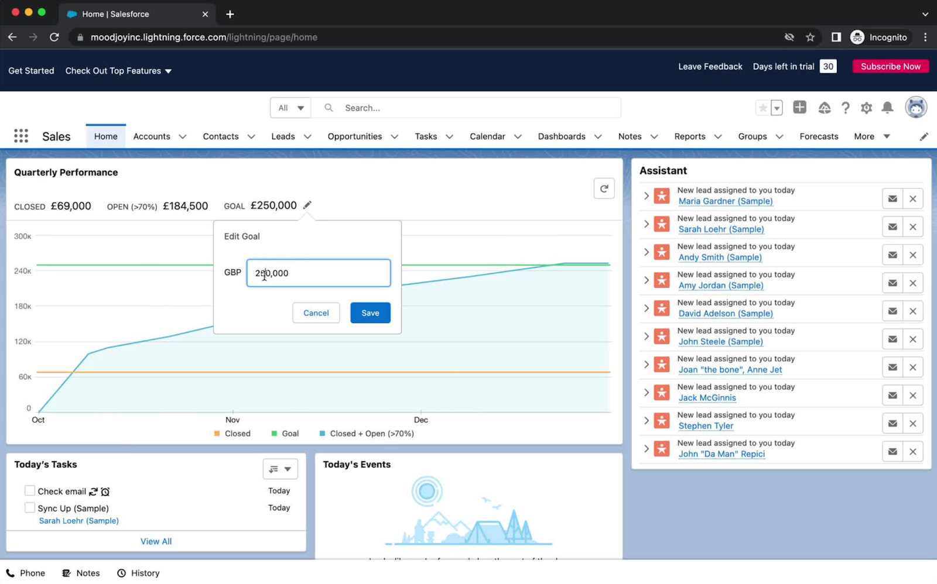Open the History utility bar item
Screen dimensions: 937x584
138,573
